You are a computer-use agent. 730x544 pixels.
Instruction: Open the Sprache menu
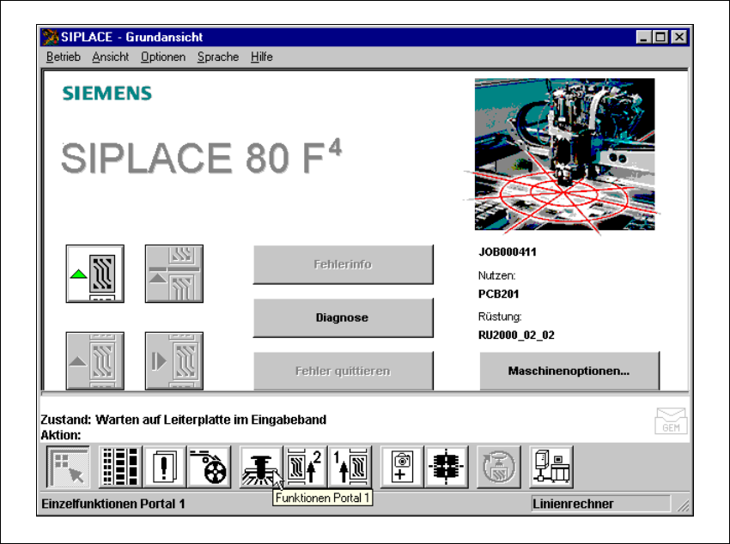tap(218, 57)
